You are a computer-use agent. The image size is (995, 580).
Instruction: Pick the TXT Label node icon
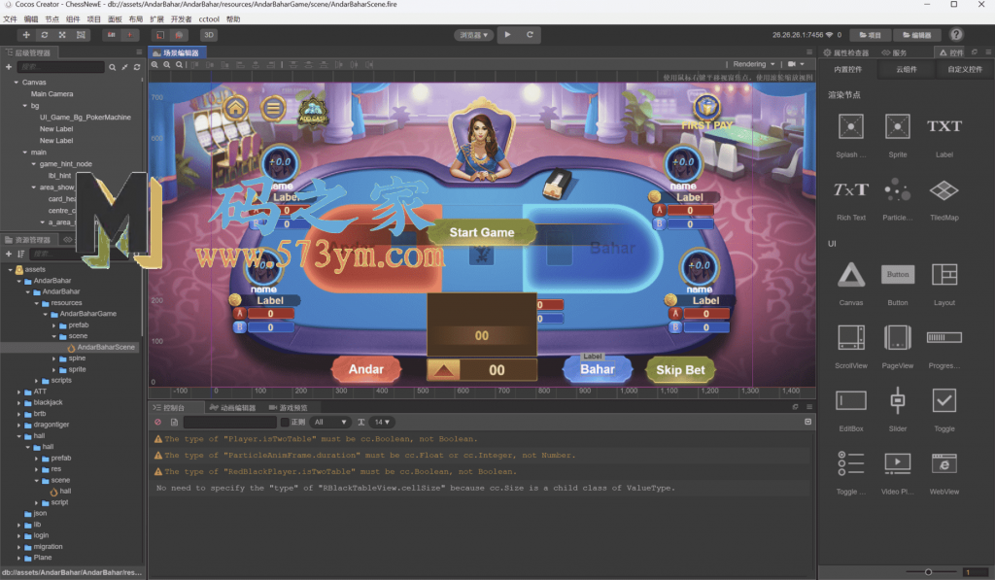[x=944, y=126]
